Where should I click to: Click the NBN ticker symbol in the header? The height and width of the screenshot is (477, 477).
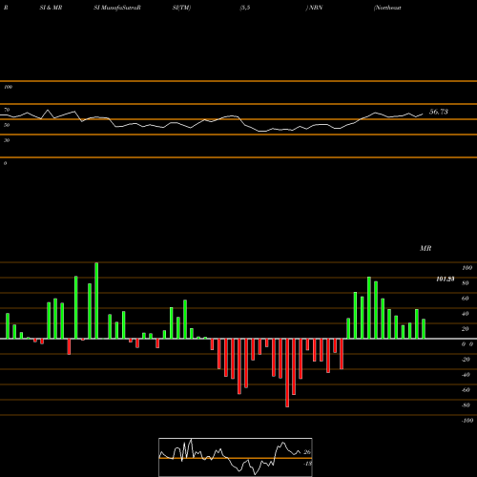point(315,8)
